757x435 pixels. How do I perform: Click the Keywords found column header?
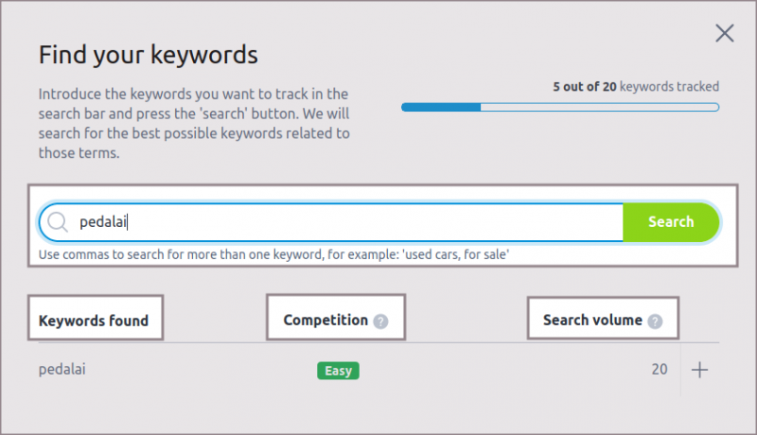pyautogui.click(x=94, y=321)
